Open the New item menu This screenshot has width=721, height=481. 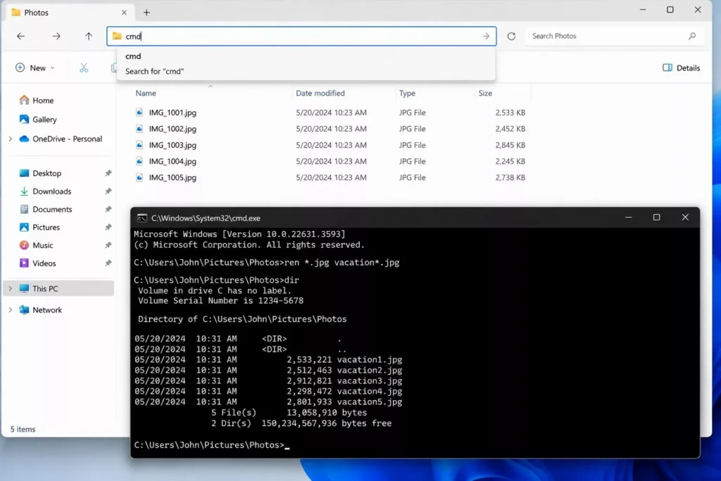pyautogui.click(x=35, y=68)
